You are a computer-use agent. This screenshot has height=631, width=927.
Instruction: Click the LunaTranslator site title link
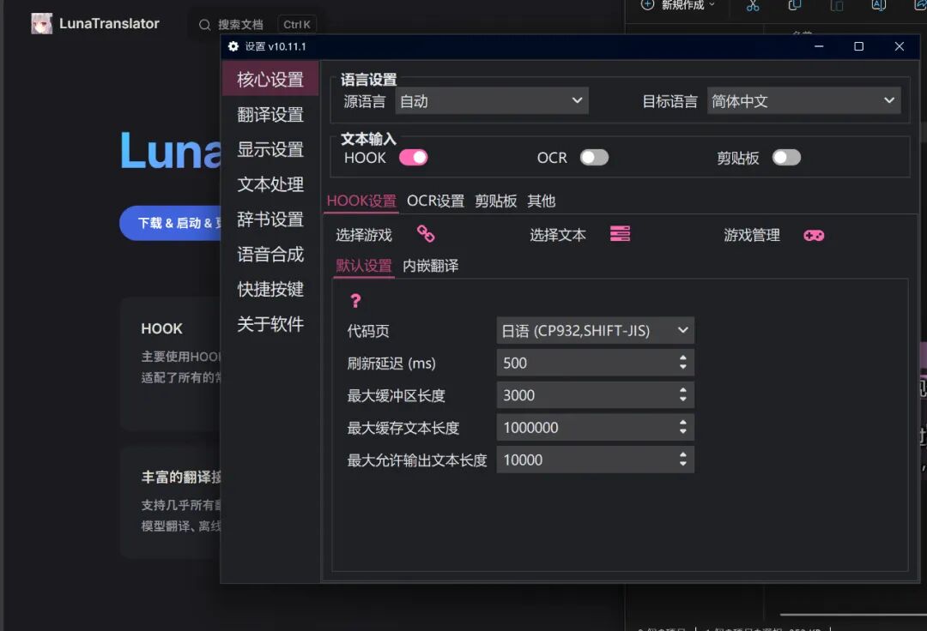pos(109,24)
